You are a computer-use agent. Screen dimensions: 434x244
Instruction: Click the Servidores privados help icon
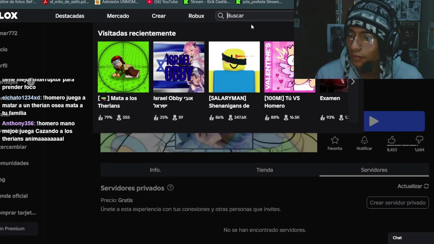170,188
